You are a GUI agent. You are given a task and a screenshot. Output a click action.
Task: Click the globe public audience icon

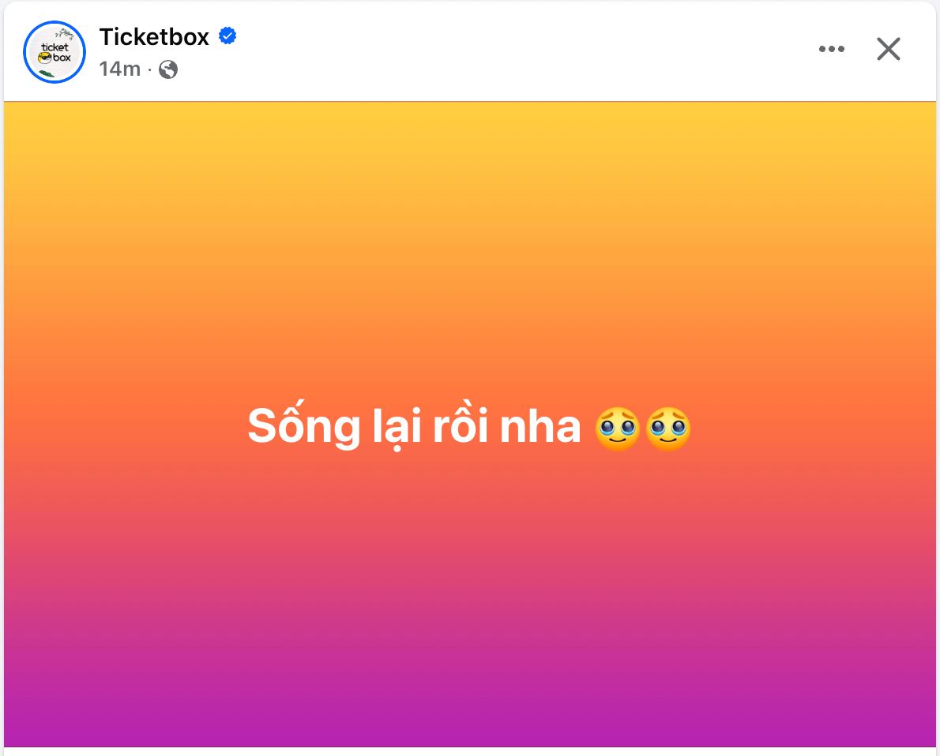tap(168, 69)
